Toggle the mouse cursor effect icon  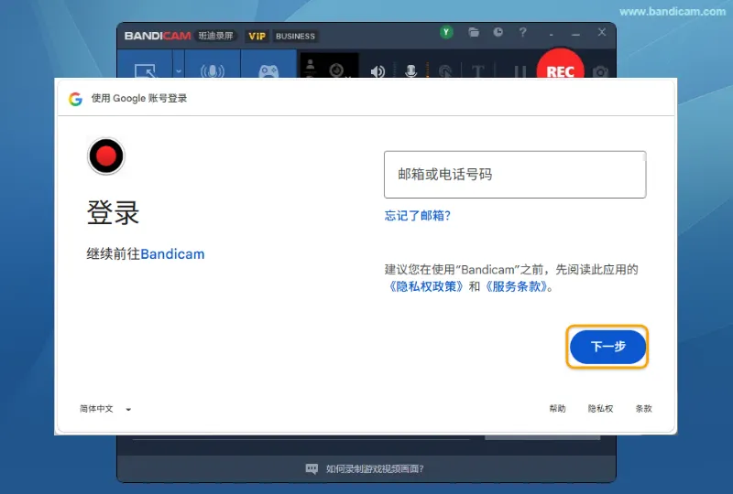445,71
